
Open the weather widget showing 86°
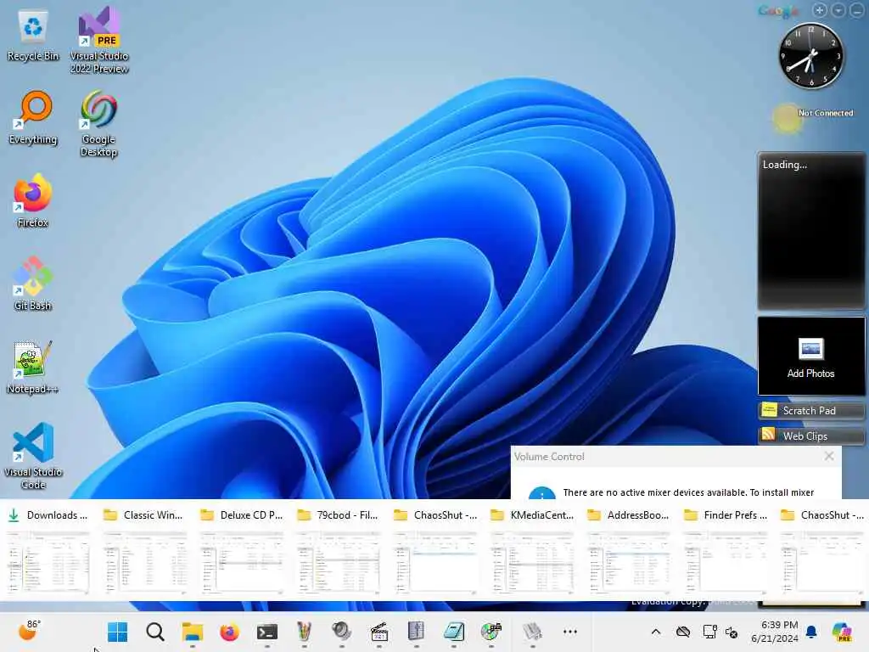29,630
